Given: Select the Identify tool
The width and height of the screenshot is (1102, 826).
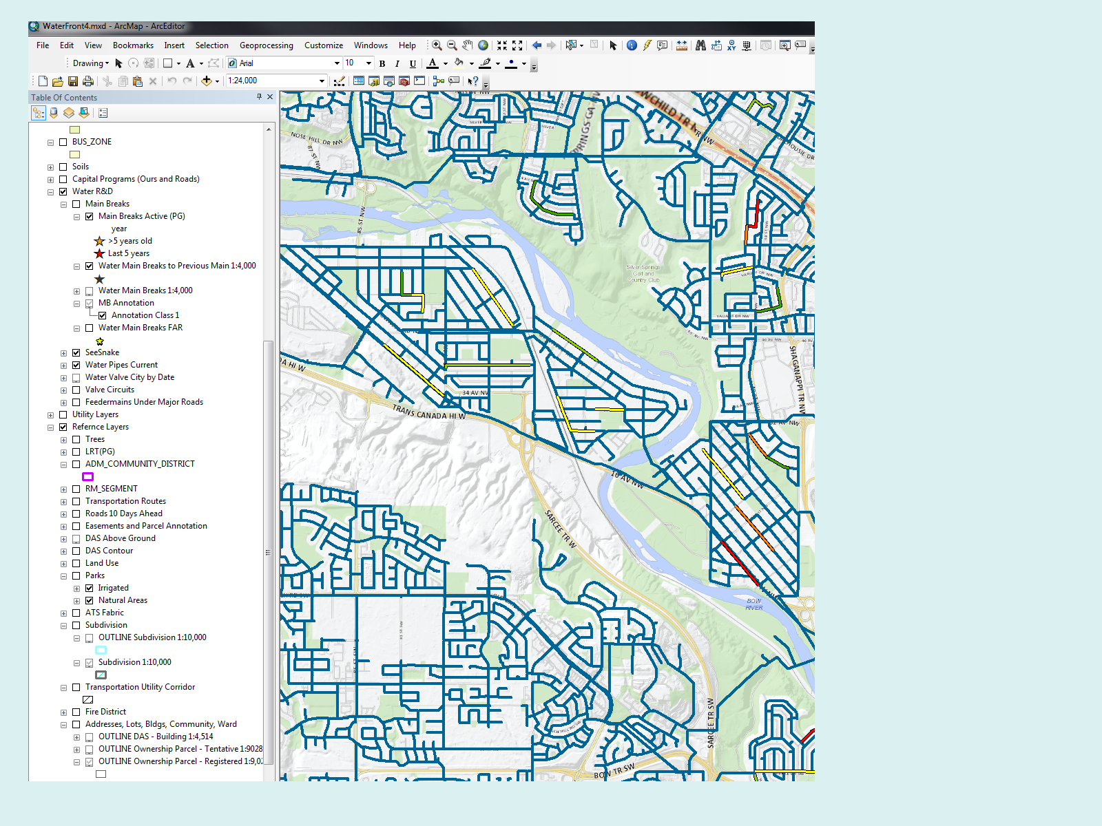Looking at the screenshot, I should coord(632,45).
